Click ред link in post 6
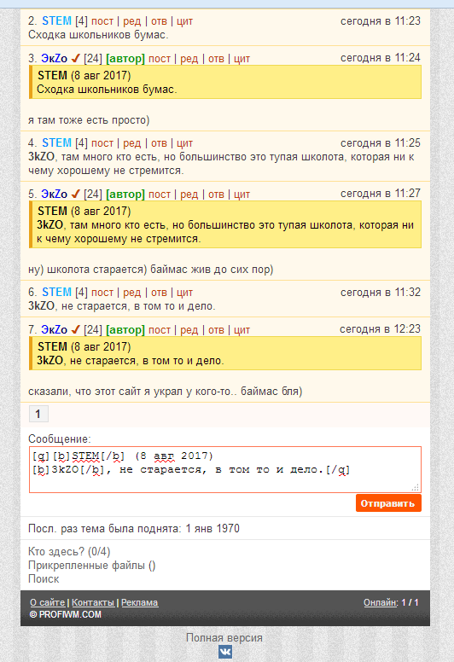Viewport: 454px width, 662px height. coord(131,292)
